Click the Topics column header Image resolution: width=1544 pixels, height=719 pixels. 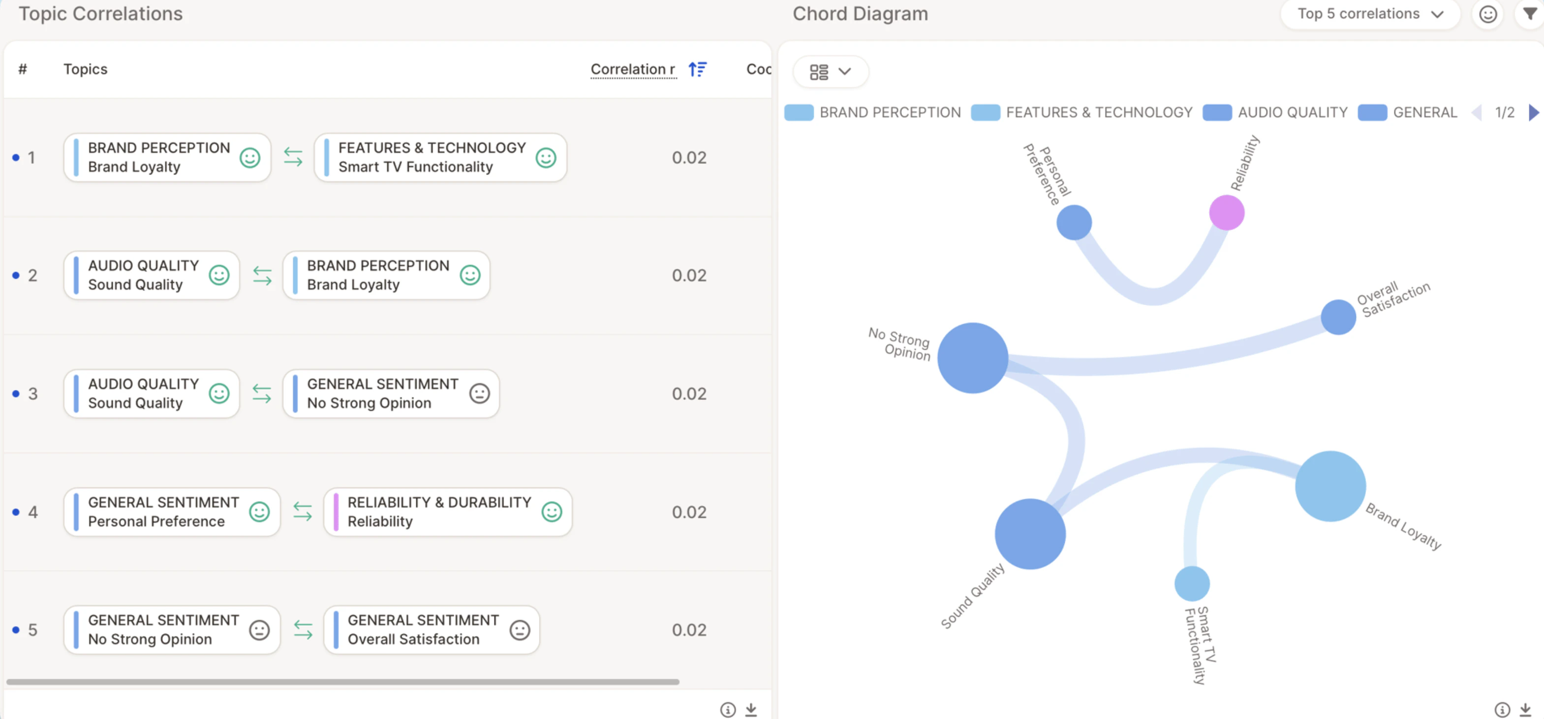coord(85,69)
